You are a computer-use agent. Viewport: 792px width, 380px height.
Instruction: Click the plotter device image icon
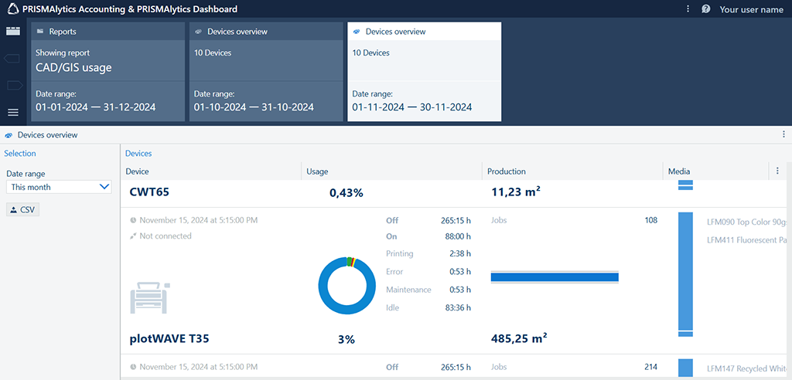click(x=151, y=296)
